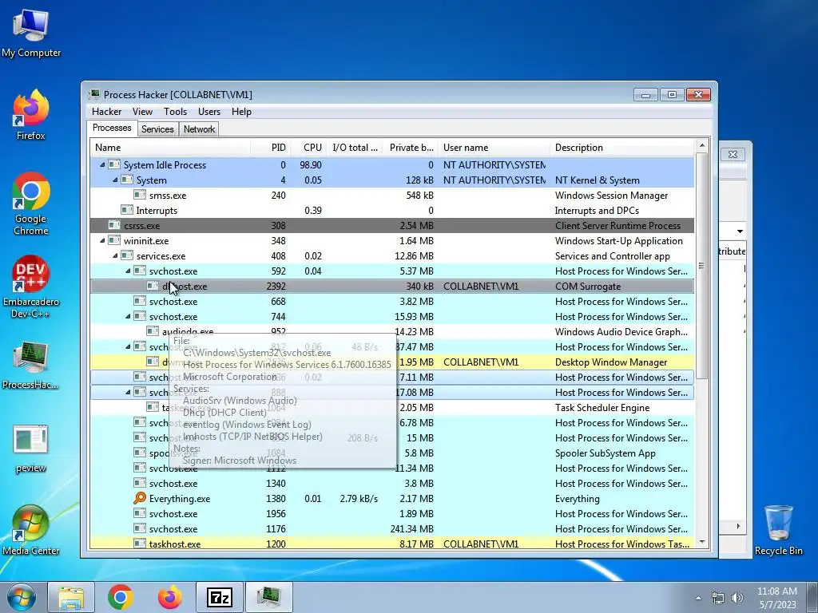Open the Tools menu

(175, 112)
